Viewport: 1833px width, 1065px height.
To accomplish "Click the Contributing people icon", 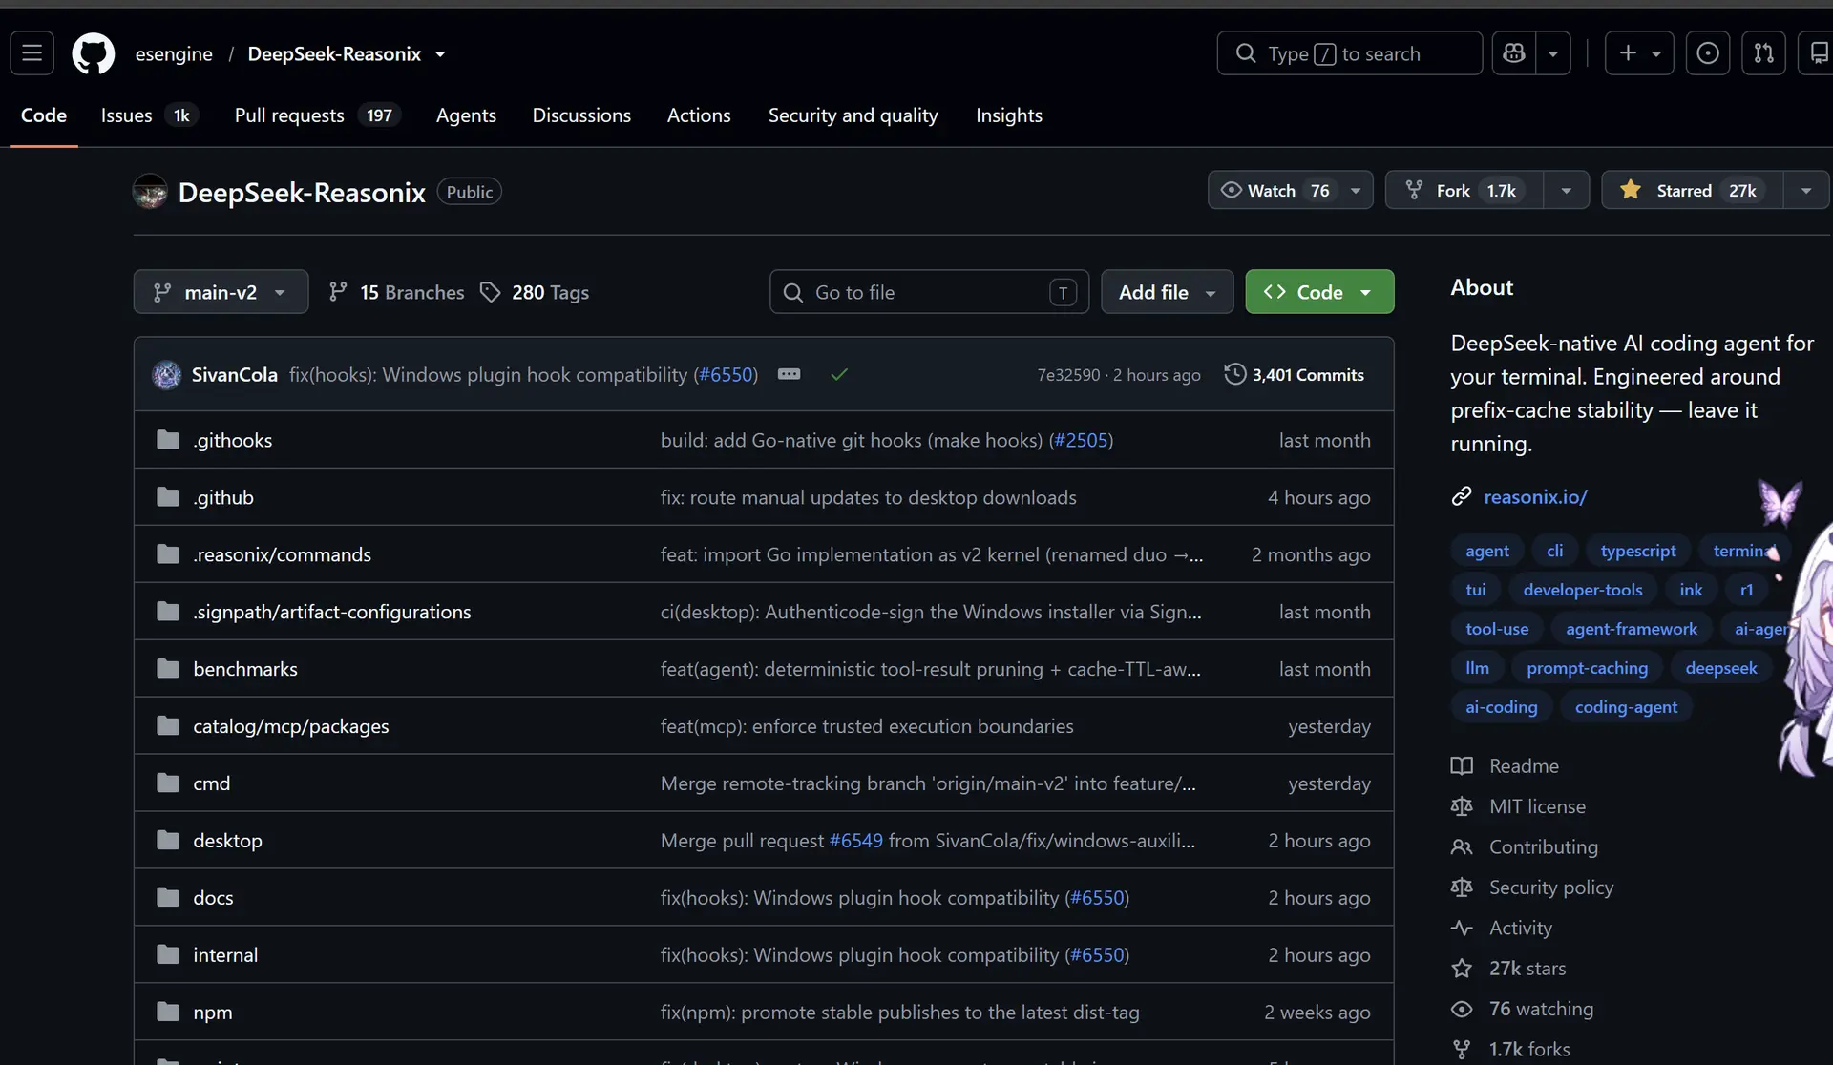I will coord(1462,846).
